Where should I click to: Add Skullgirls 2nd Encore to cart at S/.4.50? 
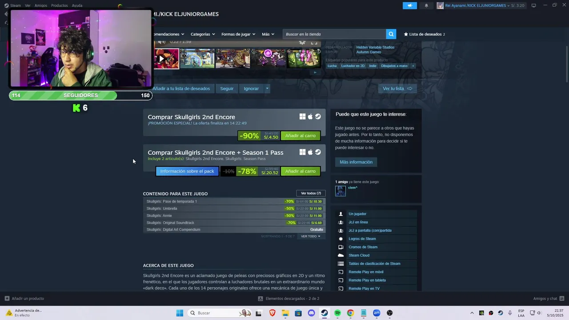301,136
